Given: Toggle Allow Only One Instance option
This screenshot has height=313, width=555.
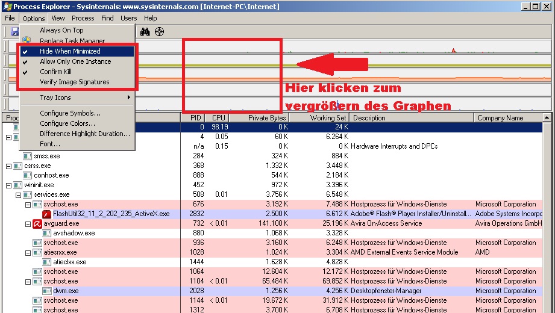Looking at the screenshot, I should [x=77, y=61].
